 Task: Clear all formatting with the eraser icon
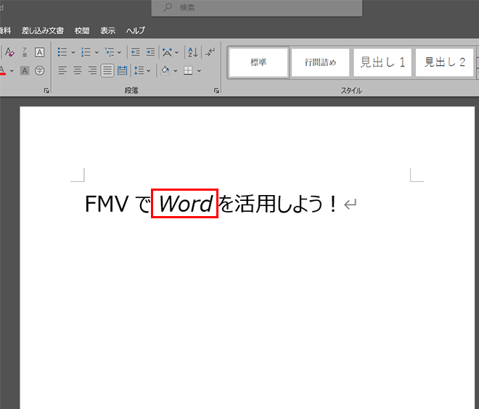9,52
